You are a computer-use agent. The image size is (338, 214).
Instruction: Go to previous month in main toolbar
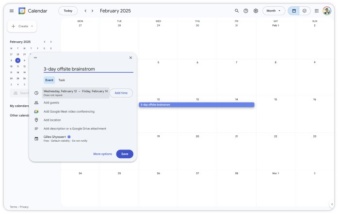(x=85, y=11)
